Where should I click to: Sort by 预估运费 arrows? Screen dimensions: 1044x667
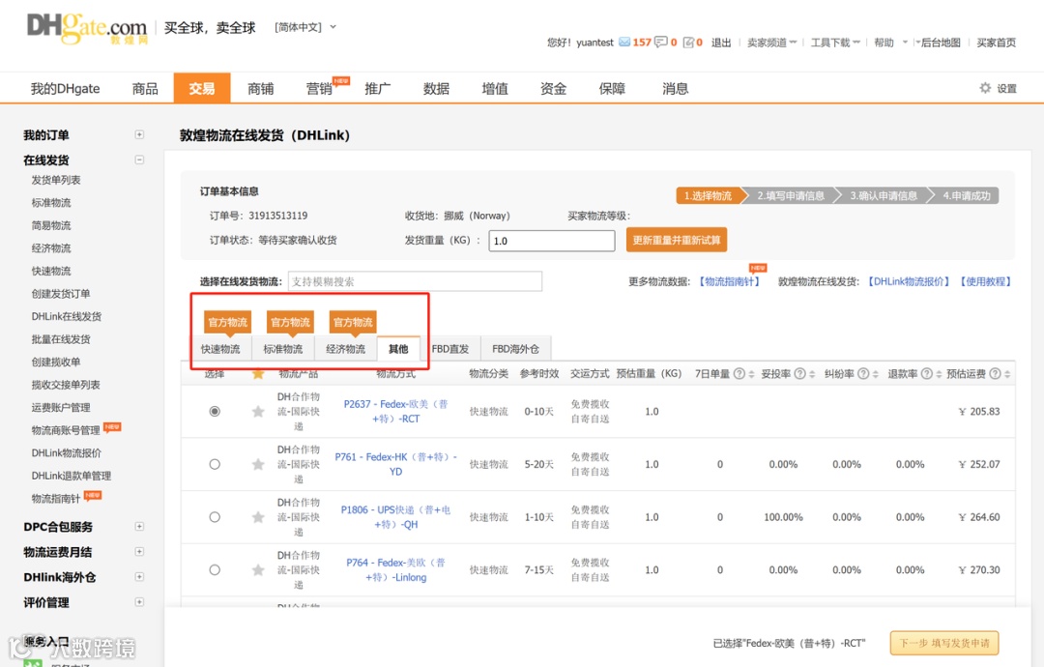[1006, 374]
